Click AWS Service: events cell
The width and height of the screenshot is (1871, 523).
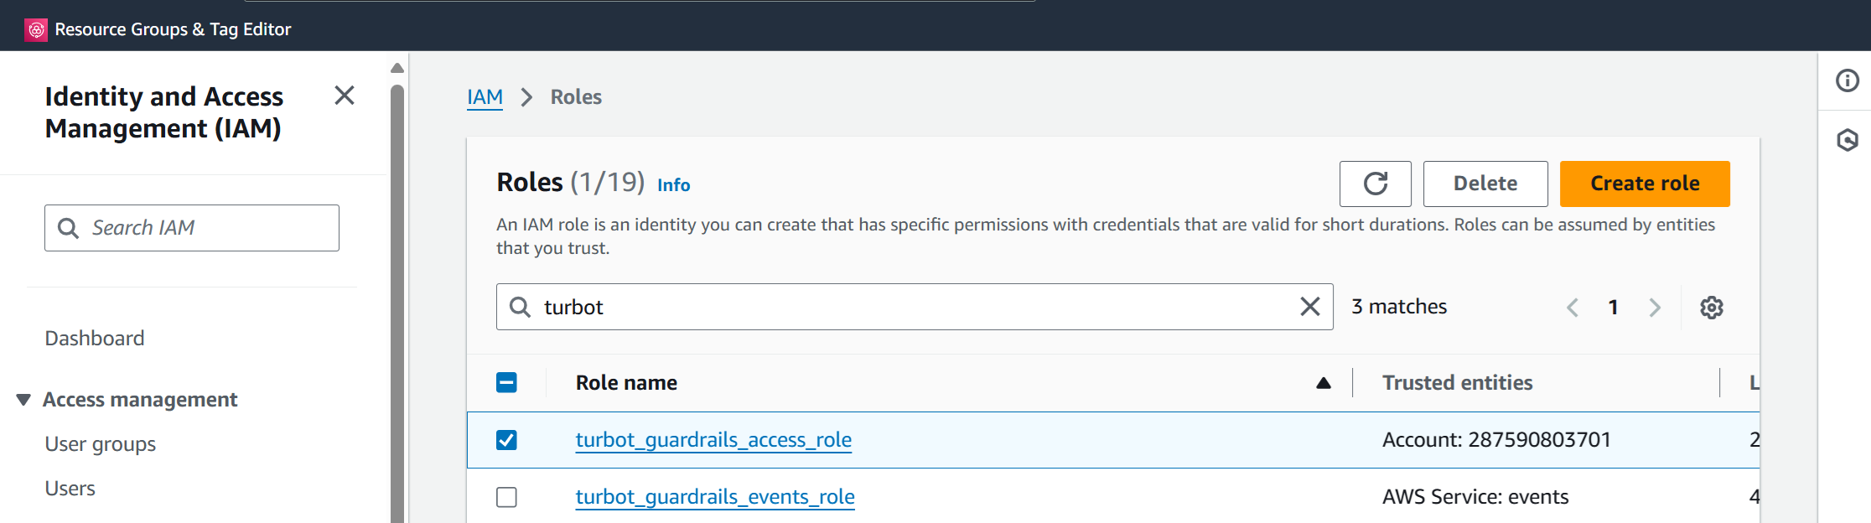(1475, 497)
